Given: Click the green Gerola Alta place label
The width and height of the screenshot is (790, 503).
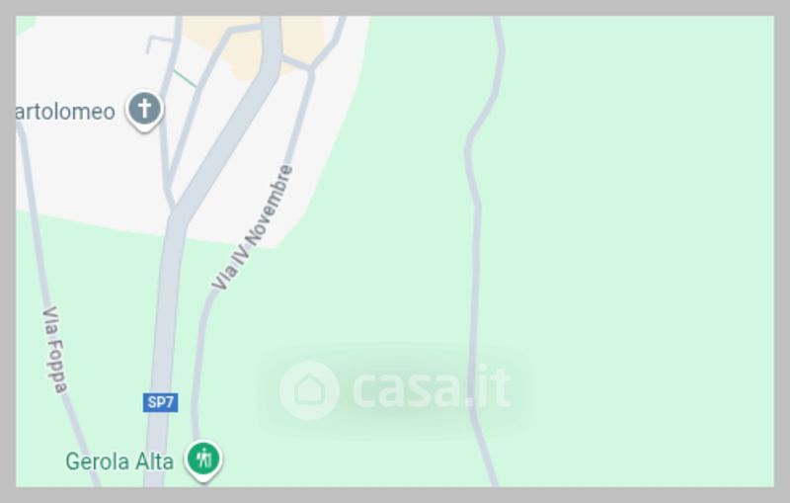Looking at the screenshot, I should (119, 461).
